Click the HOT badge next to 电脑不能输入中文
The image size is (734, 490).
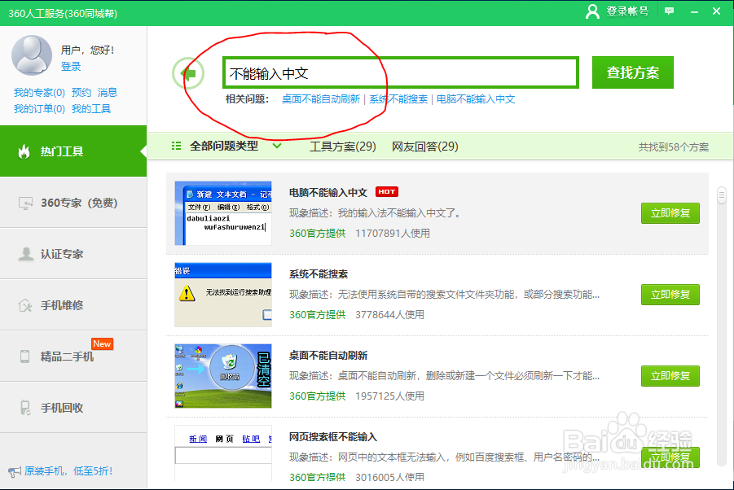387,192
